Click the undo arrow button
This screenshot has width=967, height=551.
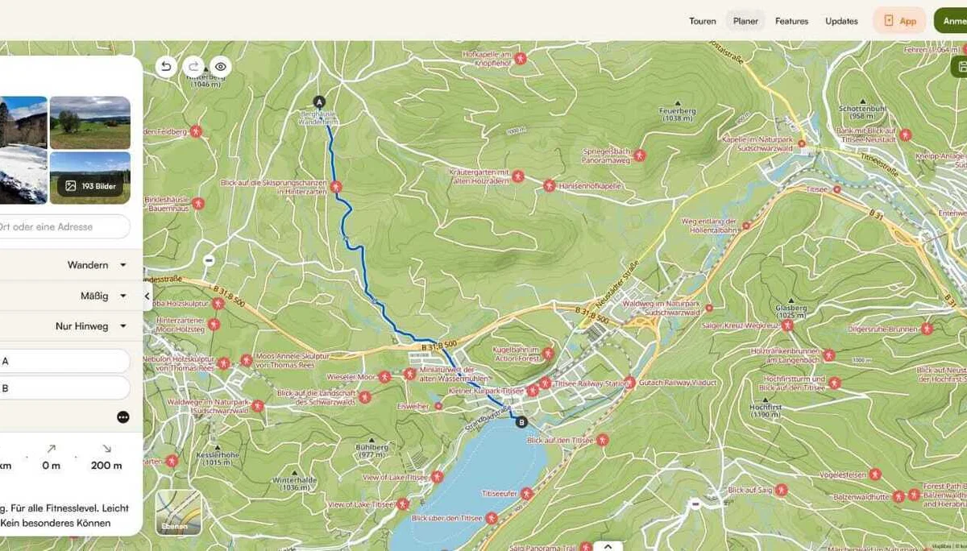[166, 67]
